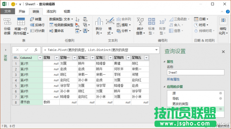Image resolution: width=231 pixels, height=129 pixels.
Task: Click the 转置 (Transpose) icon
Action: click(32, 19)
